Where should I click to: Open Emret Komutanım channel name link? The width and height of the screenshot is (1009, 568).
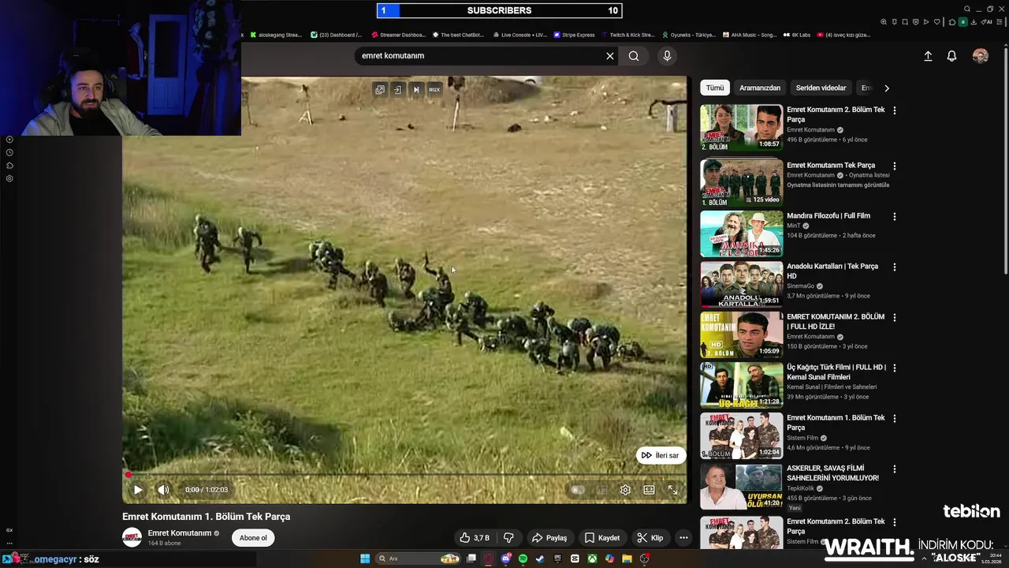tap(180, 533)
